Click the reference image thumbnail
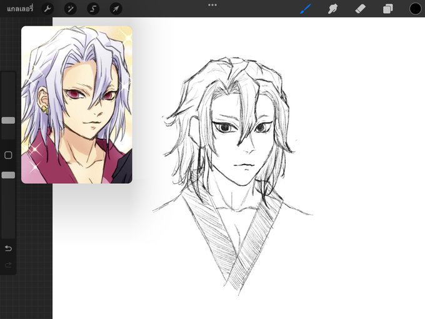The height and width of the screenshot is (319, 425). click(77, 104)
